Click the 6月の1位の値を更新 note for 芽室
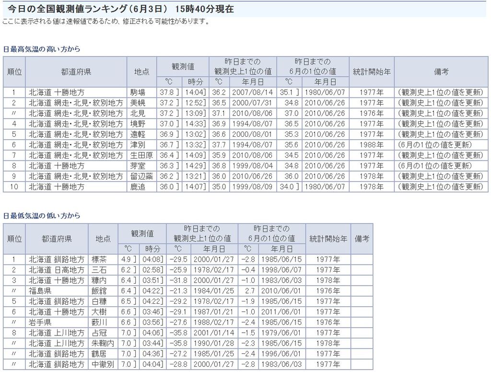This screenshot has height=372, width=491. pos(434,166)
